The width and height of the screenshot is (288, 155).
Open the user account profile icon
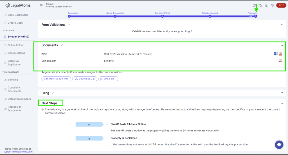click(255, 5)
